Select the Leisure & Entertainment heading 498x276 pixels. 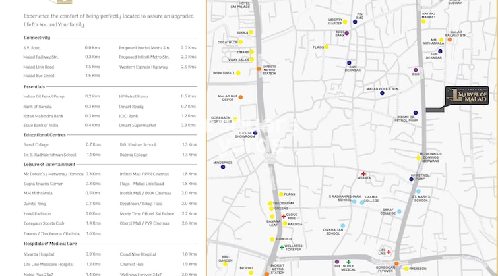click(x=49, y=164)
